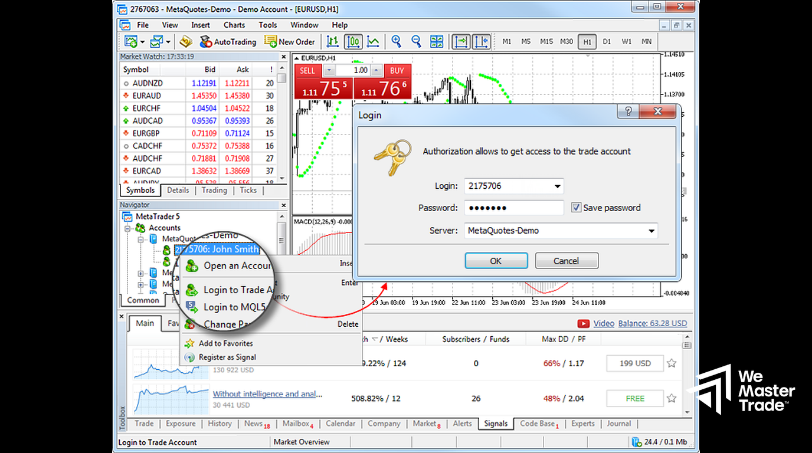The height and width of the screenshot is (453, 812).
Task: Open the Window menu
Action: pos(304,25)
